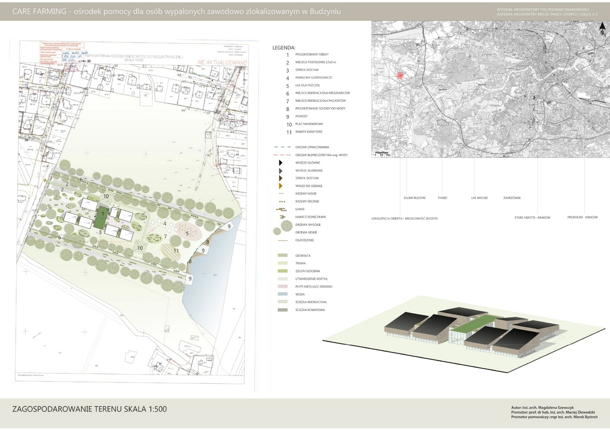Click the 'Ścieżka rowerowa' grey swatch
This screenshot has height=431, width=610.
click(282, 310)
